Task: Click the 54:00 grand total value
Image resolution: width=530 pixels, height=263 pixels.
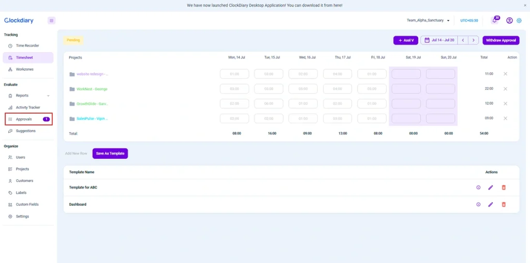Action: [484, 133]
